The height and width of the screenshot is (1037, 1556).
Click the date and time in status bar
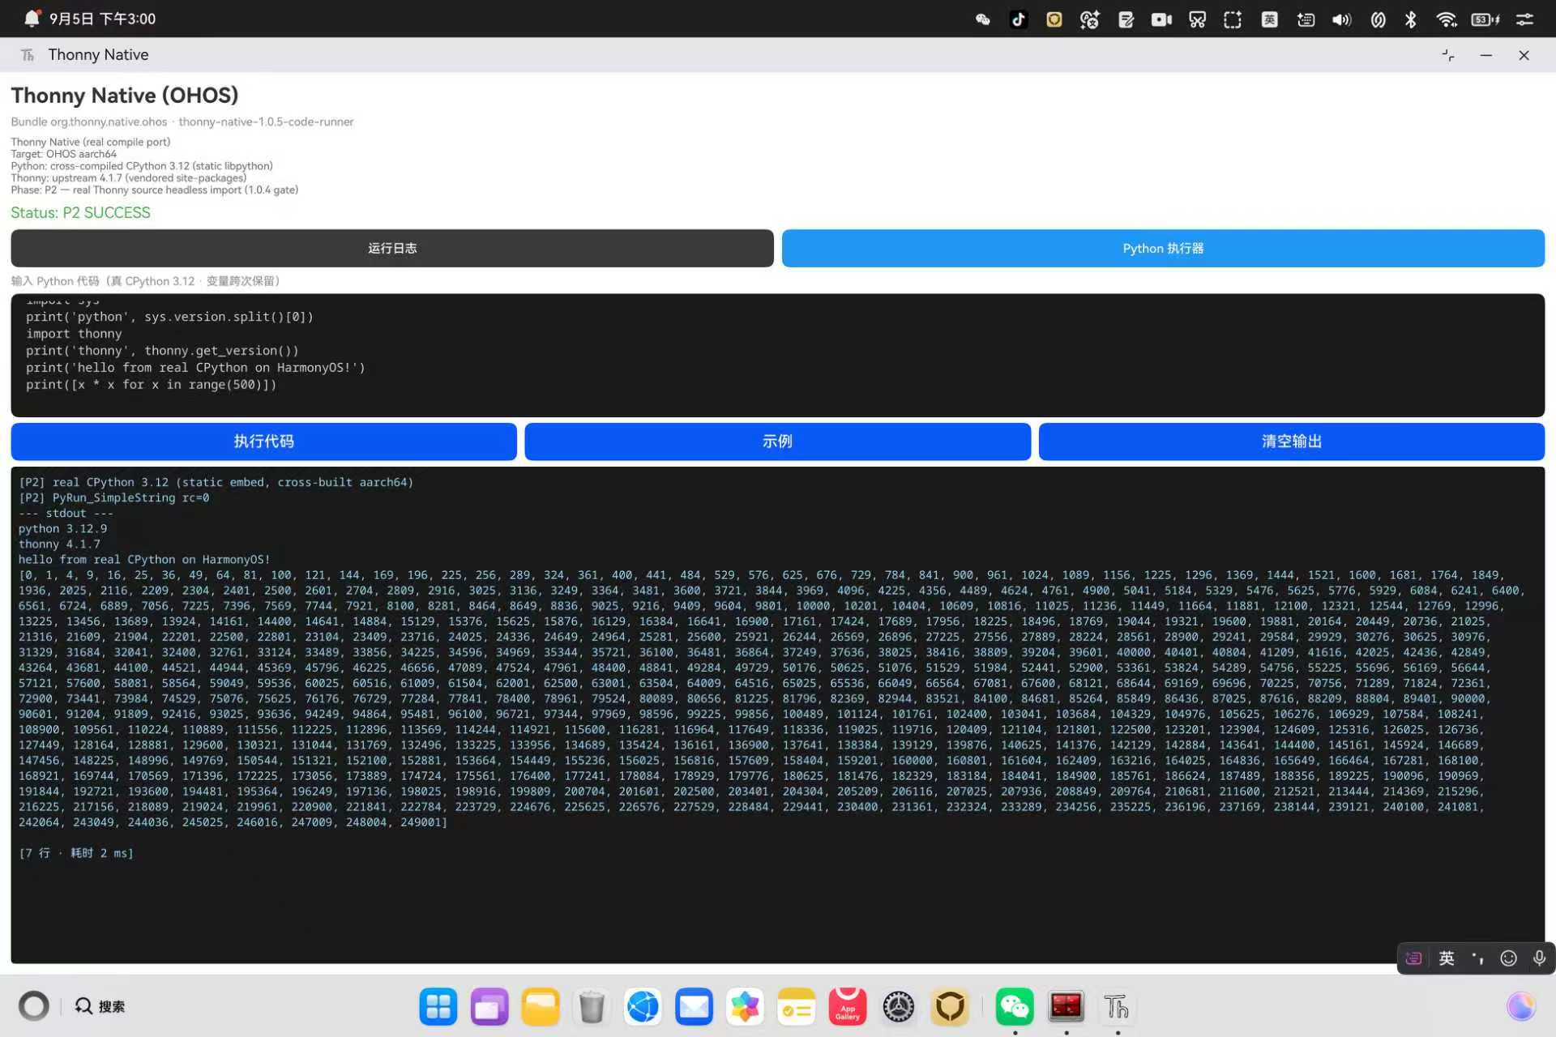pyautogui.click(x=102, y=19)
